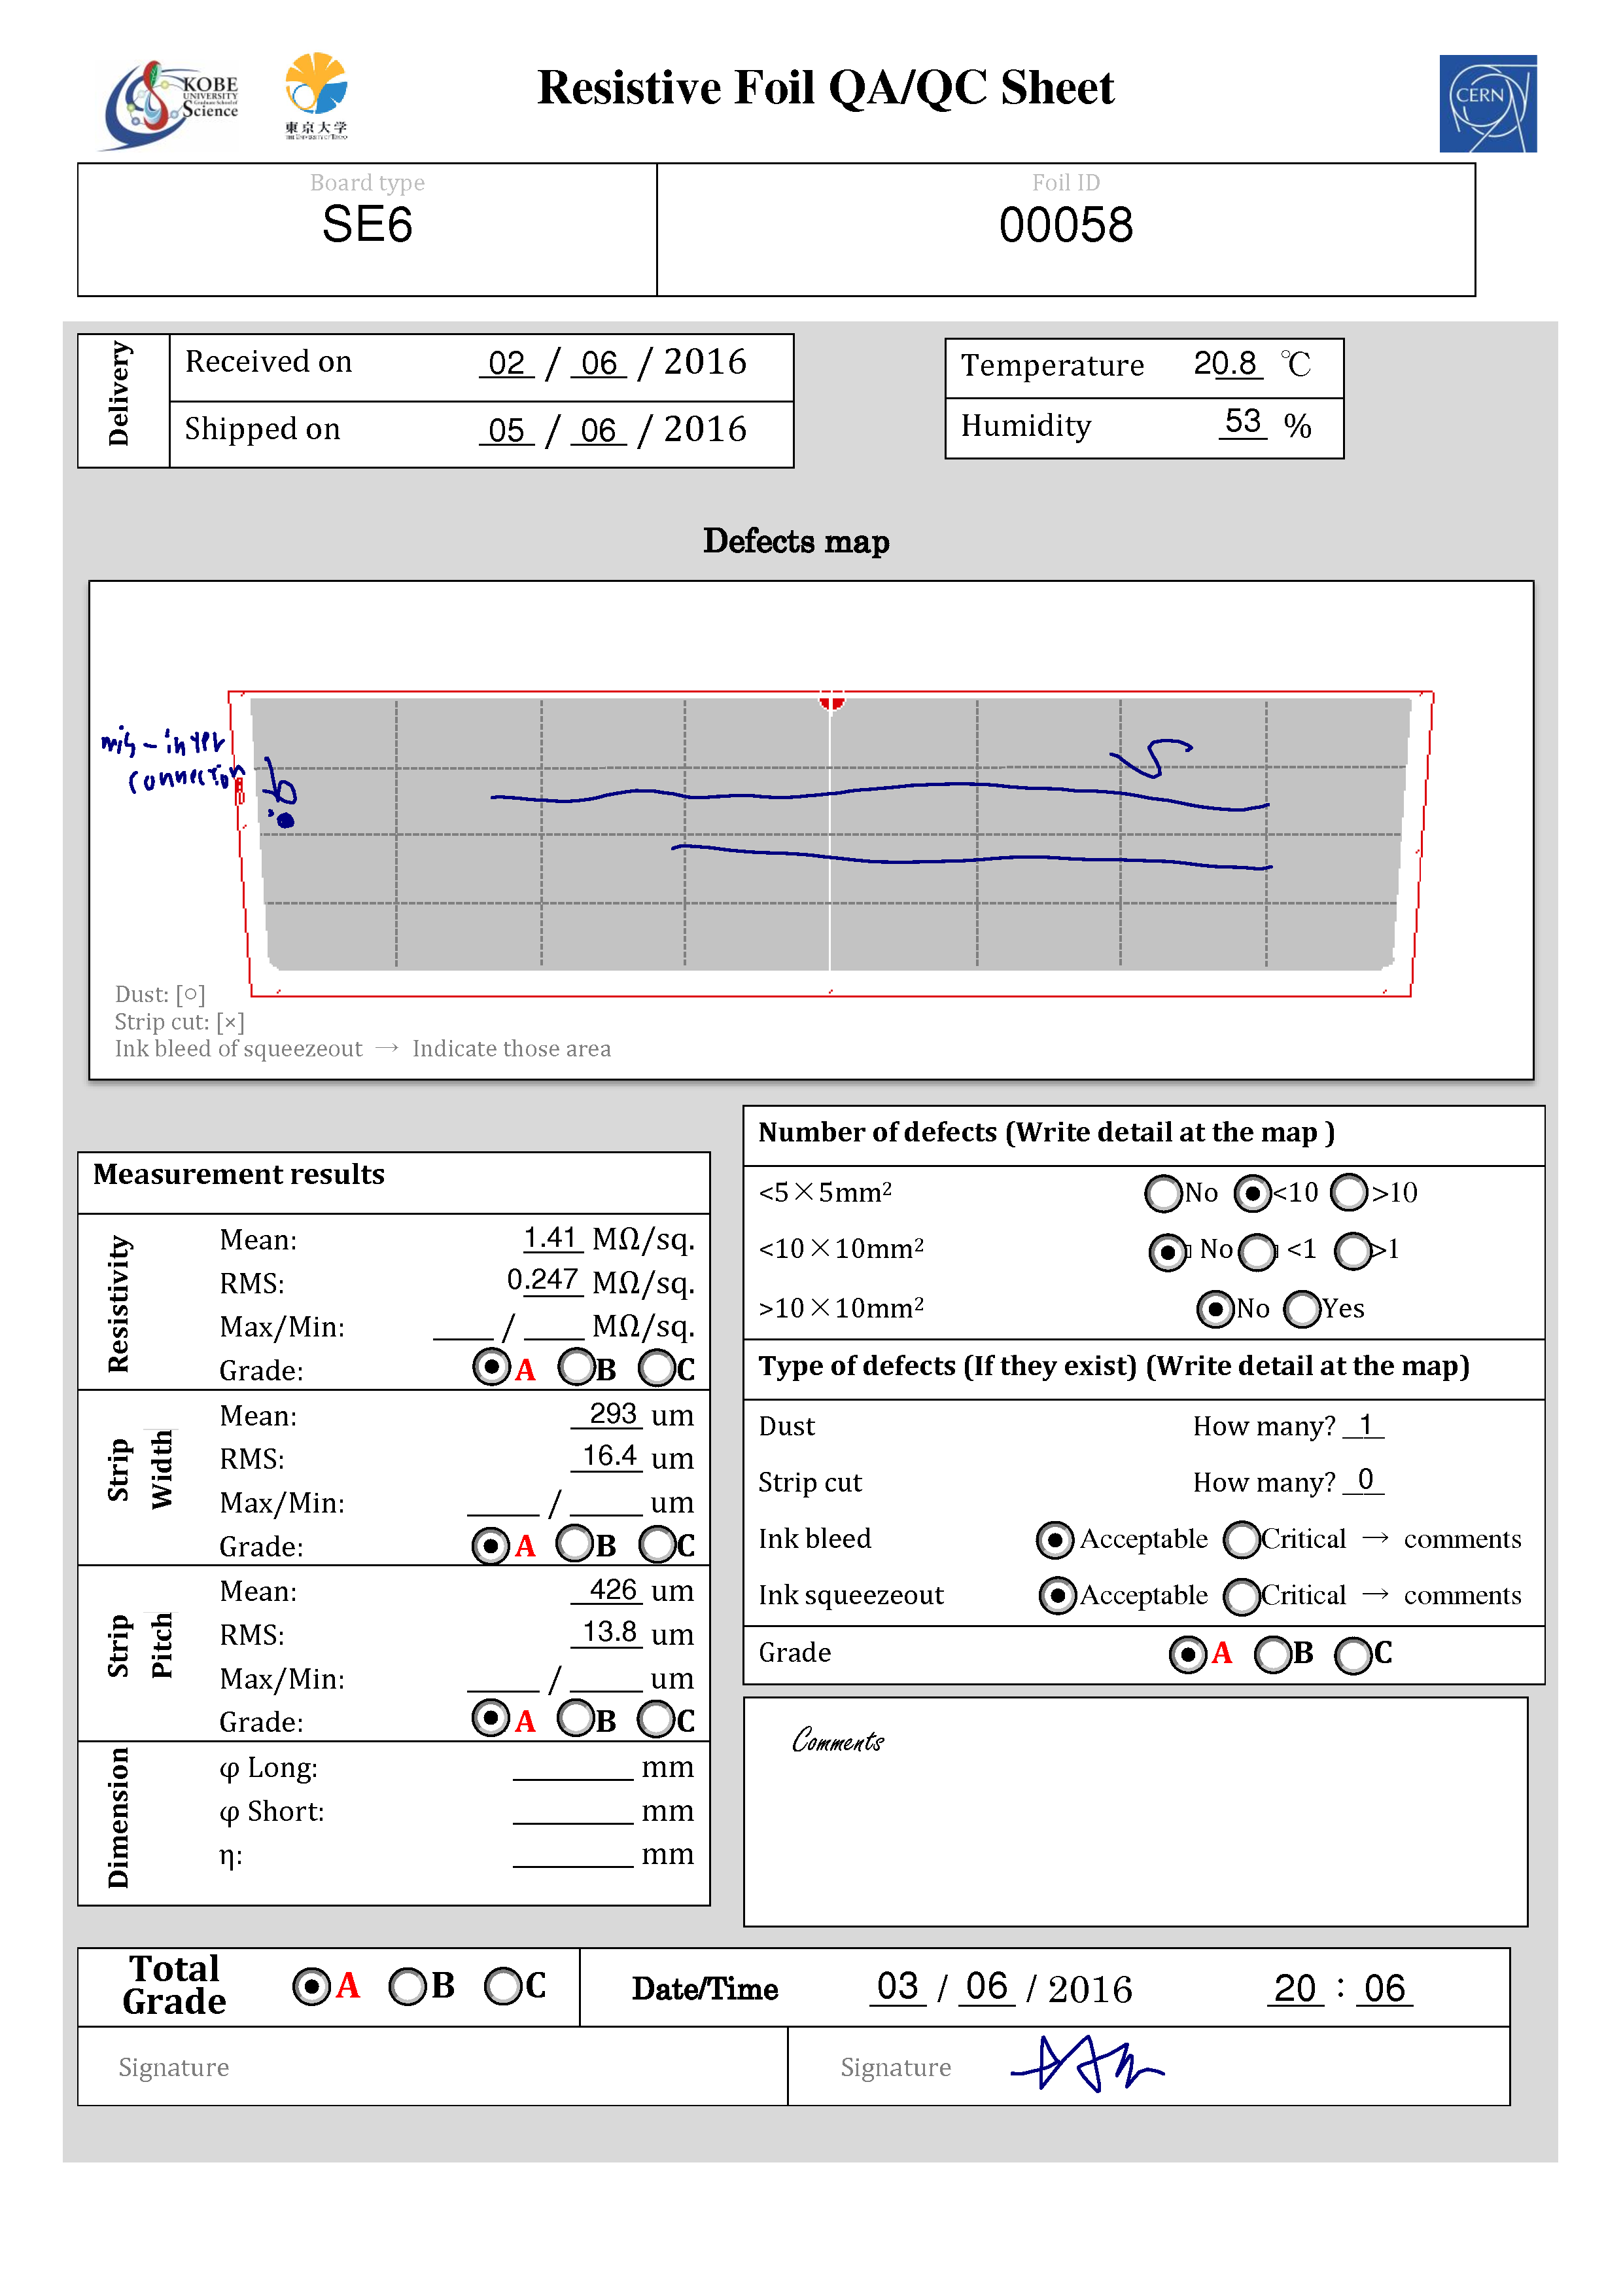Screen dimensions: 1623x2296
Task: Click the empty left Signature field
Action: pyautogui.click(x=432, y=2067)
